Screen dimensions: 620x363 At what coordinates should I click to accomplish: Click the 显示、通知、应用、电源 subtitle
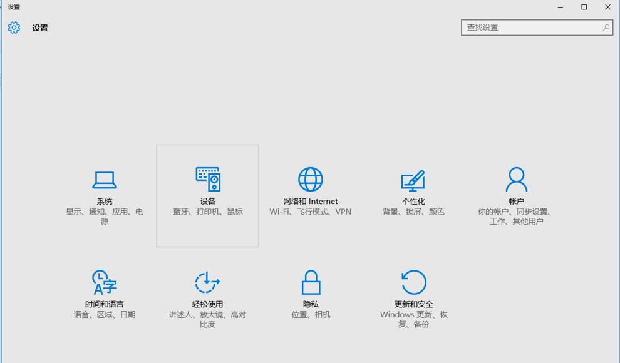point(103,217)
